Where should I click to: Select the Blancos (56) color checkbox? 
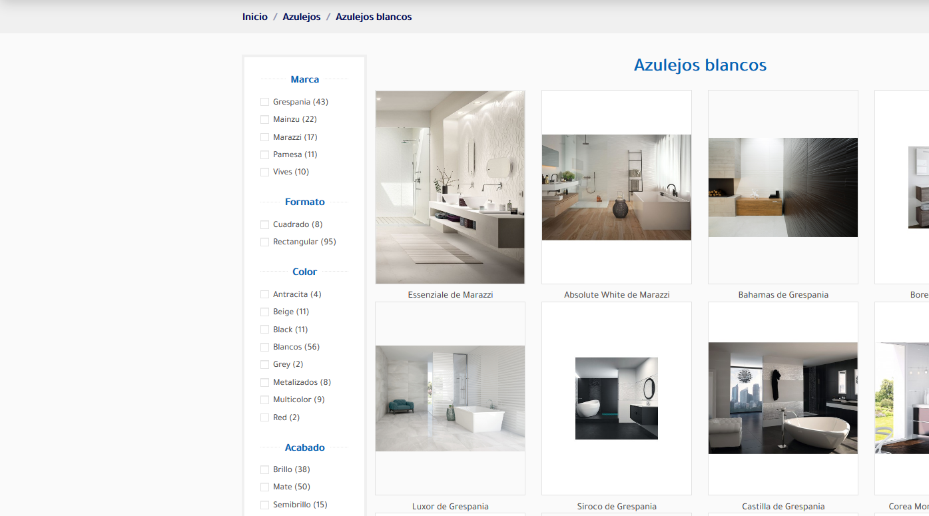pyautogui.click(x=264, y=348)
